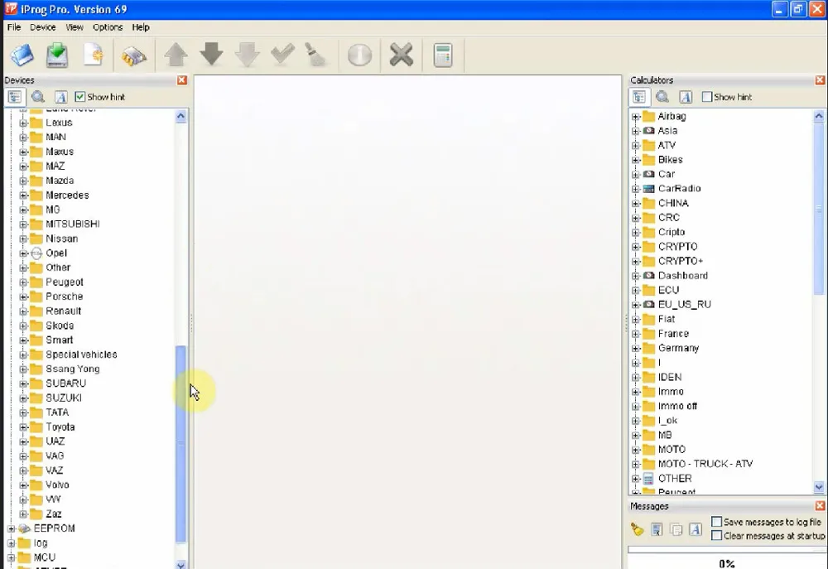The width and height of the screenshot is (828, 569).
Task: Click the save messages icon in Messages panel
Action: pyautogui.click(x=657, y=529)
